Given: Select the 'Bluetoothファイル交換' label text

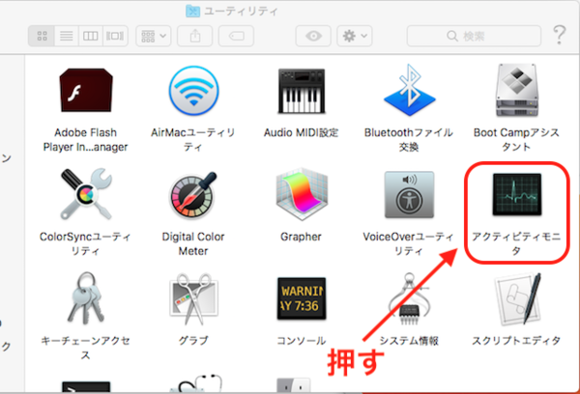Looking at the screenshot, I should tap(409, 139).
